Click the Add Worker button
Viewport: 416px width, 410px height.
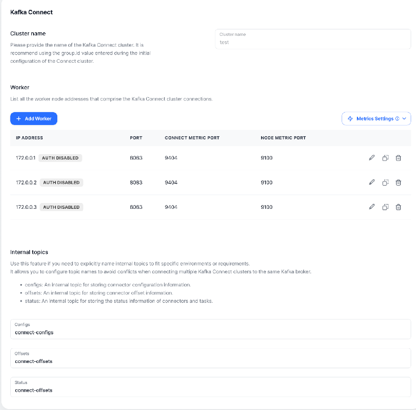coord(34,119)
